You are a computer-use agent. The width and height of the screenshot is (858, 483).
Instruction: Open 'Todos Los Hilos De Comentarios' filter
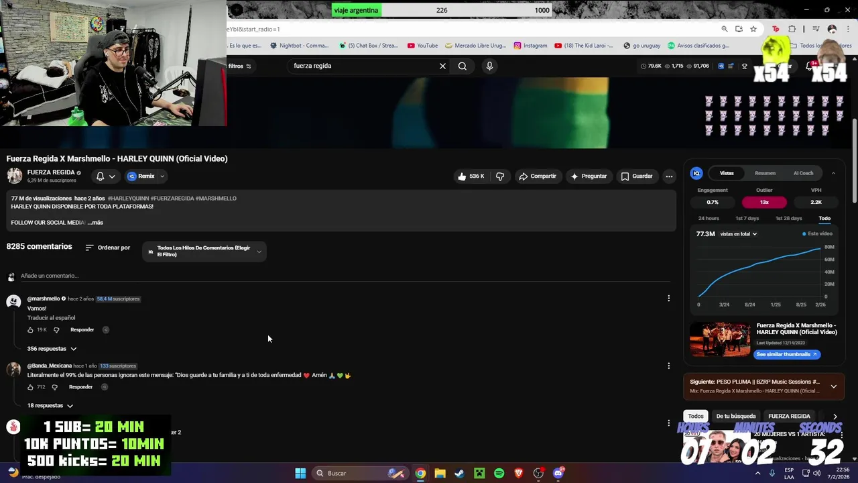coord(204,251)
